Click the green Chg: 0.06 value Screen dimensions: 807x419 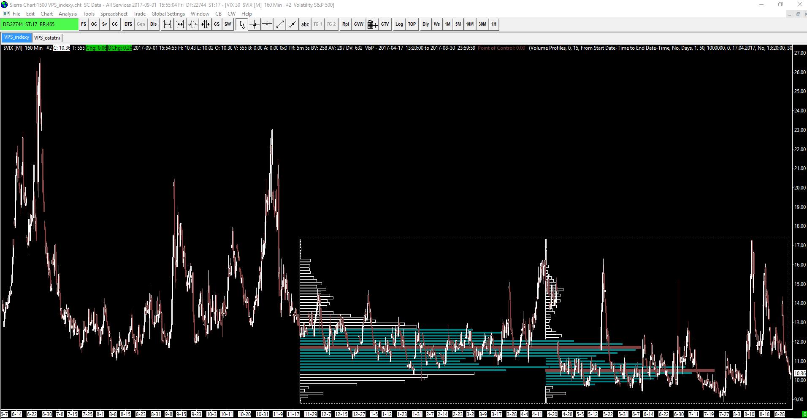pyautogui.click(x=96, y=48)
